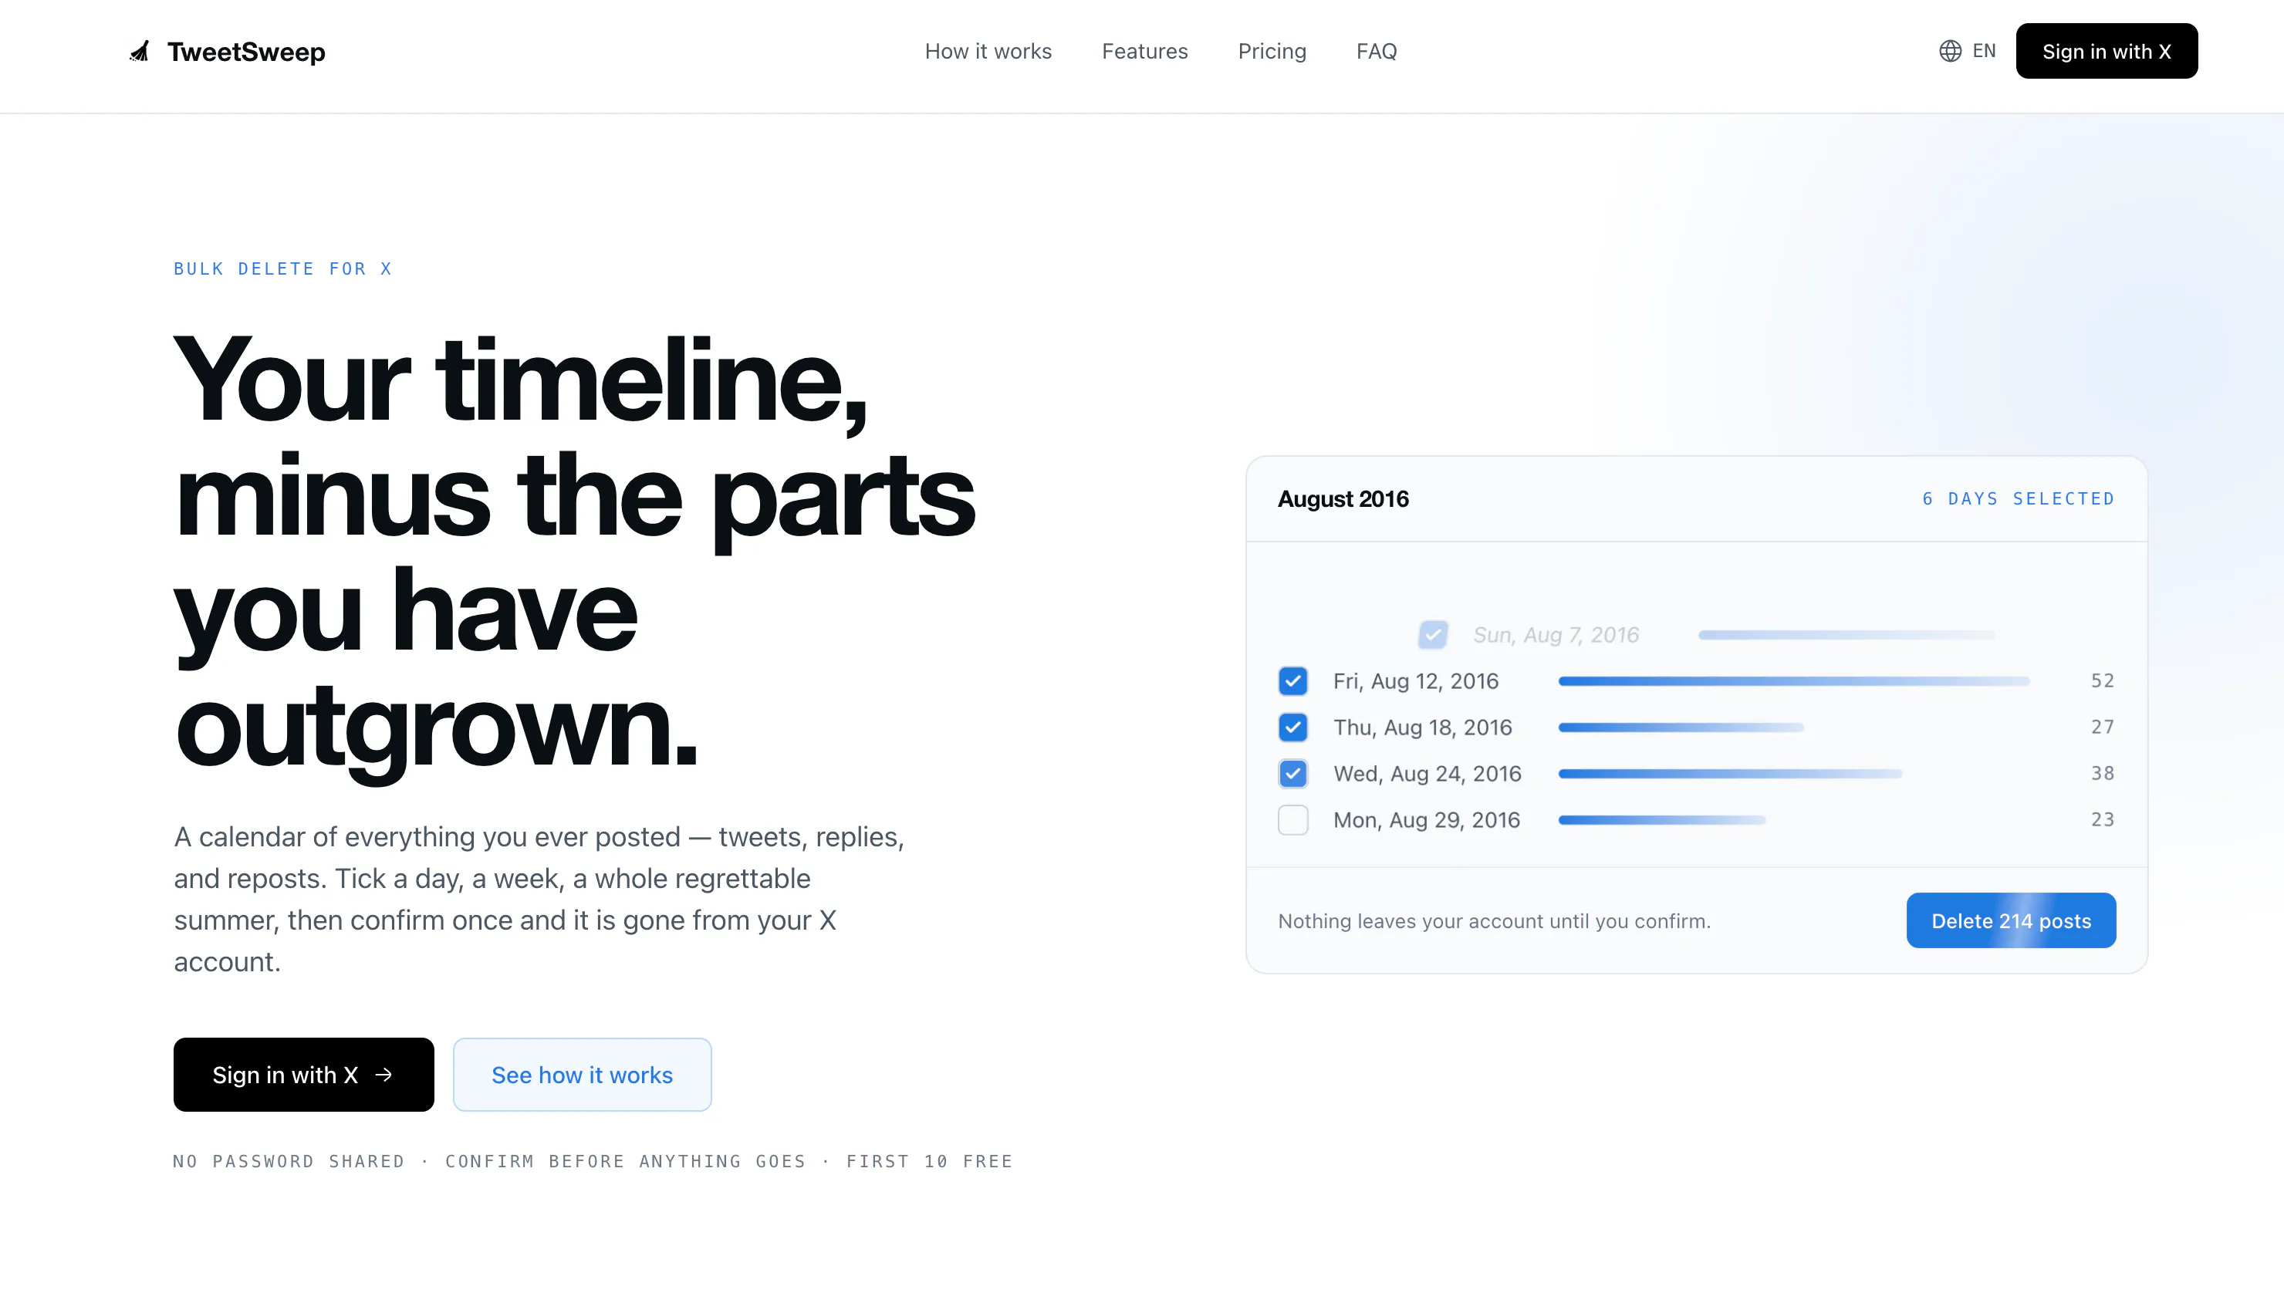Image resolution: width=2284 pixels, height=1310 pixels.
Task: Toggle the faded Sun, Aug 7, 2016 checkbox
Action: tap(1433, 635)
